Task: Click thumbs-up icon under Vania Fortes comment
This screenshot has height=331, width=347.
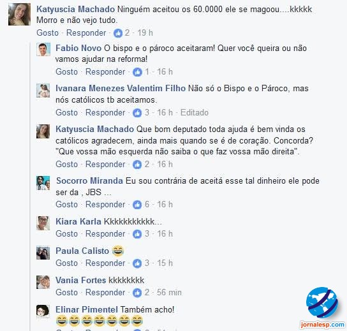Action: pyautogui.click(x=137, y=293)
